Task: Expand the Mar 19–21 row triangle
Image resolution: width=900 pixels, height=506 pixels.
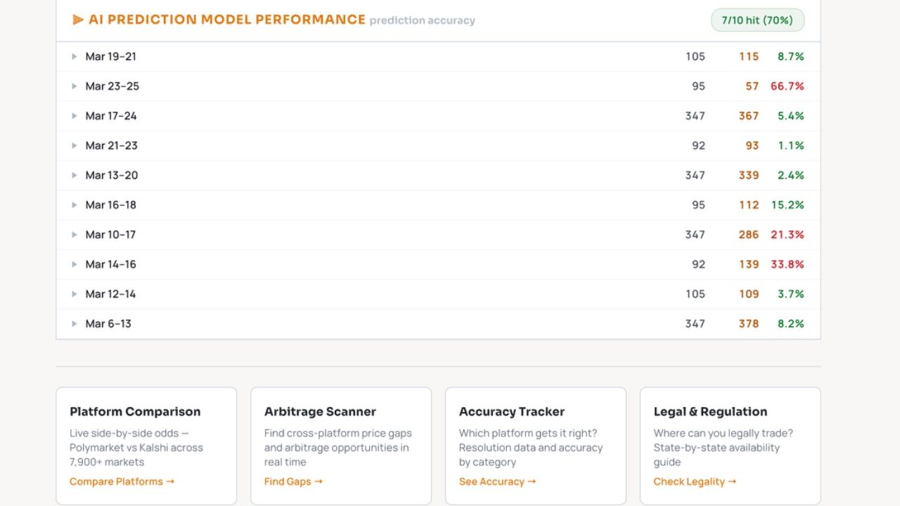Action: pos(74,56)
